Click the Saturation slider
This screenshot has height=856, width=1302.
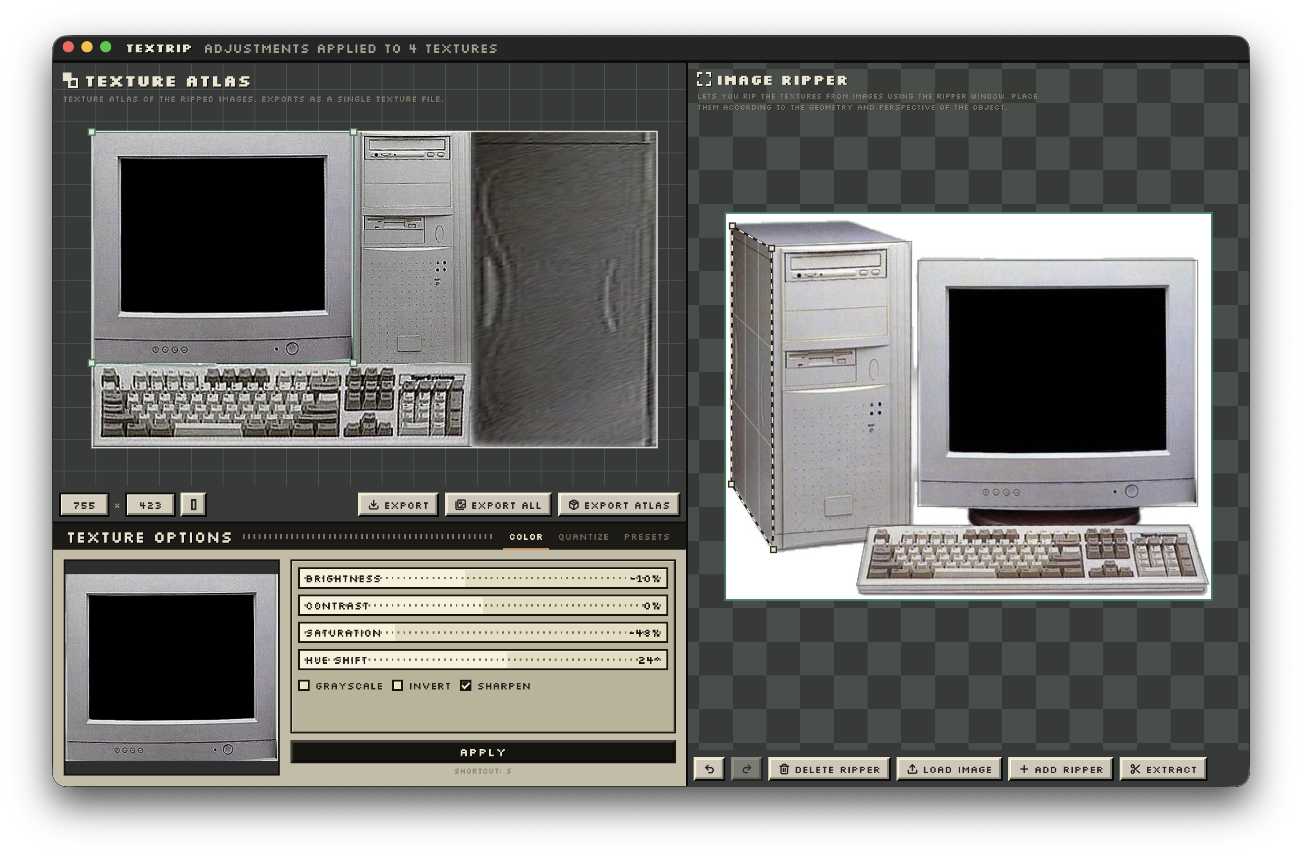pos(483,632)
